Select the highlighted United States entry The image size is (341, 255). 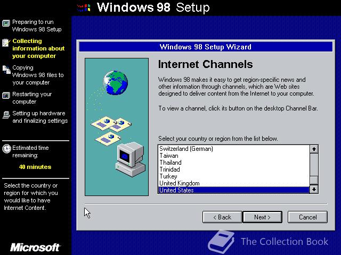234,190
